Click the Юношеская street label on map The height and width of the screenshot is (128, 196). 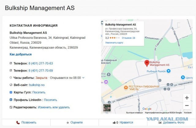(x=152, y=38)
